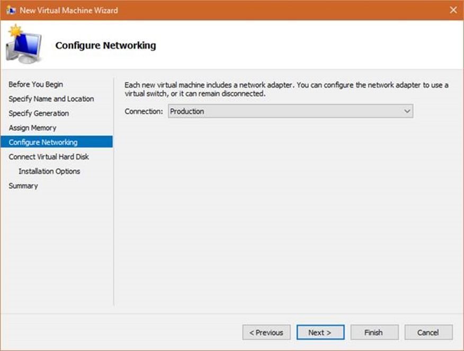Select Configure Networking in the sidebar

[57, 142]
